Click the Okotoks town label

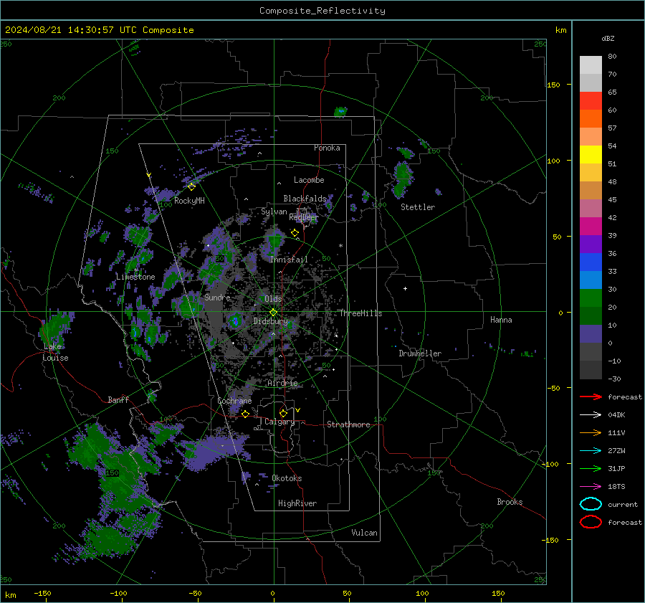287,478
